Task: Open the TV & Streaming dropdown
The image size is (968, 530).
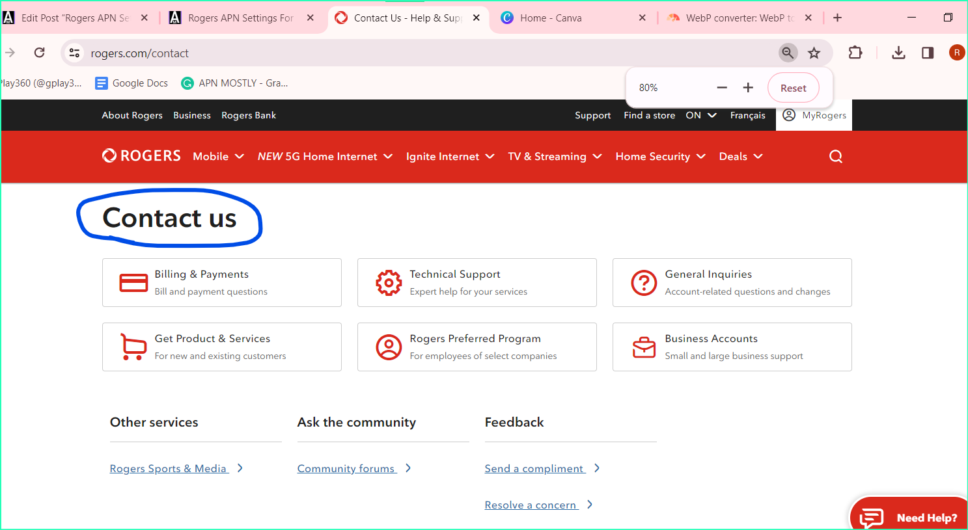Action: (x=555, y=156)
